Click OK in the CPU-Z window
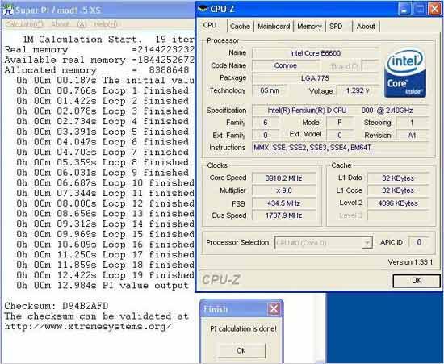The height and width of the screenshot is (364, 444). 417,281
